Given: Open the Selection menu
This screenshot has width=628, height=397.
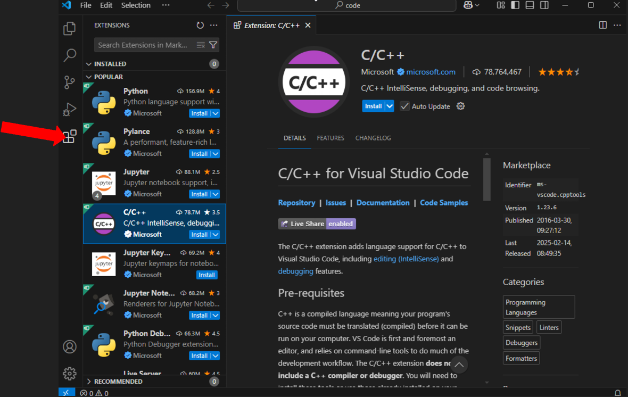Looking at the screenshot, I should point(136,5).
